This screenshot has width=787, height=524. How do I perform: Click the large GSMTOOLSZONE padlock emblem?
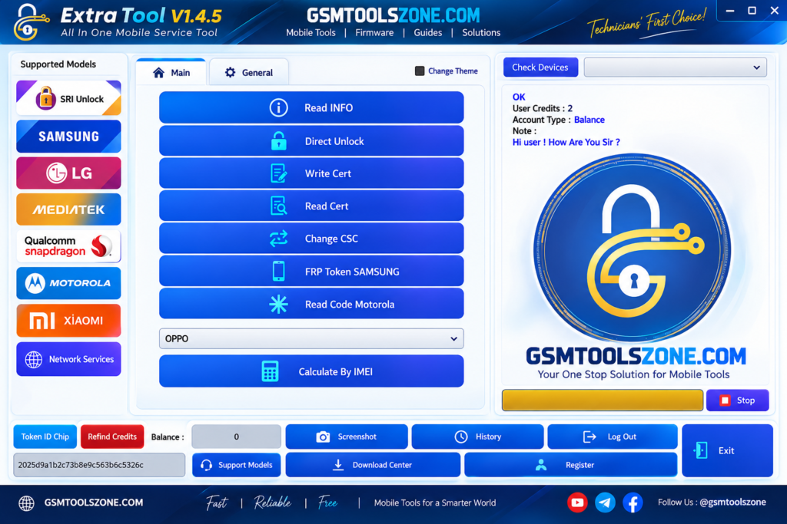coord(633,249)
